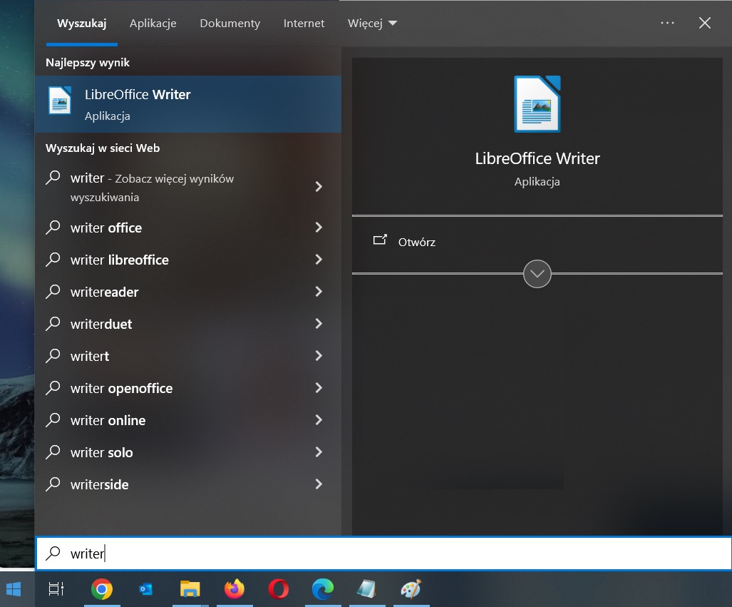Image resolution: width=732 pixels, height=607 pixels.
Task: Click the notepad app icon in taskbar
Action: pos(366,589)
